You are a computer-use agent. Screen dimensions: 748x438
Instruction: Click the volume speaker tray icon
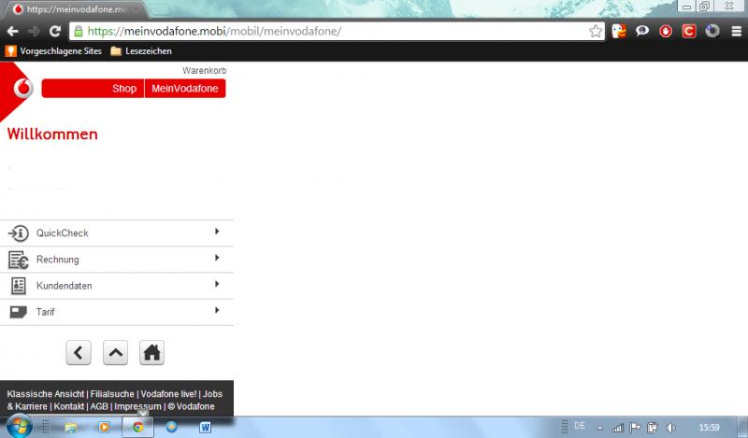[670, 428]
